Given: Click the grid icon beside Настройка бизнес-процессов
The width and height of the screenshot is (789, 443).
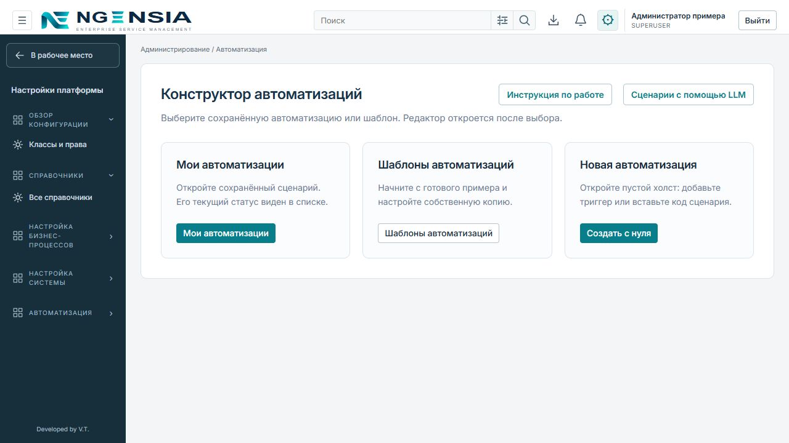Looking at the screenshot, I should click(18, 236).
